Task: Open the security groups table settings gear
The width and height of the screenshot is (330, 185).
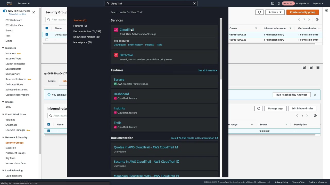Action: pos(317,20)
